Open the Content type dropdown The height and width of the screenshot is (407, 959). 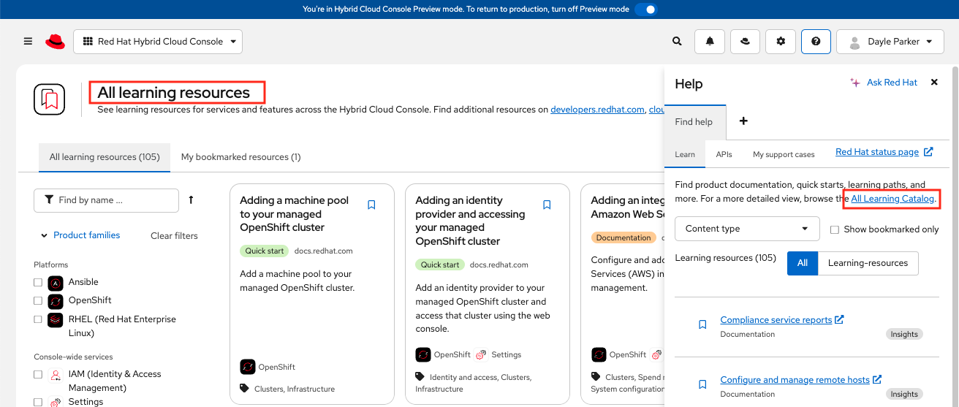tap(747, 229)
